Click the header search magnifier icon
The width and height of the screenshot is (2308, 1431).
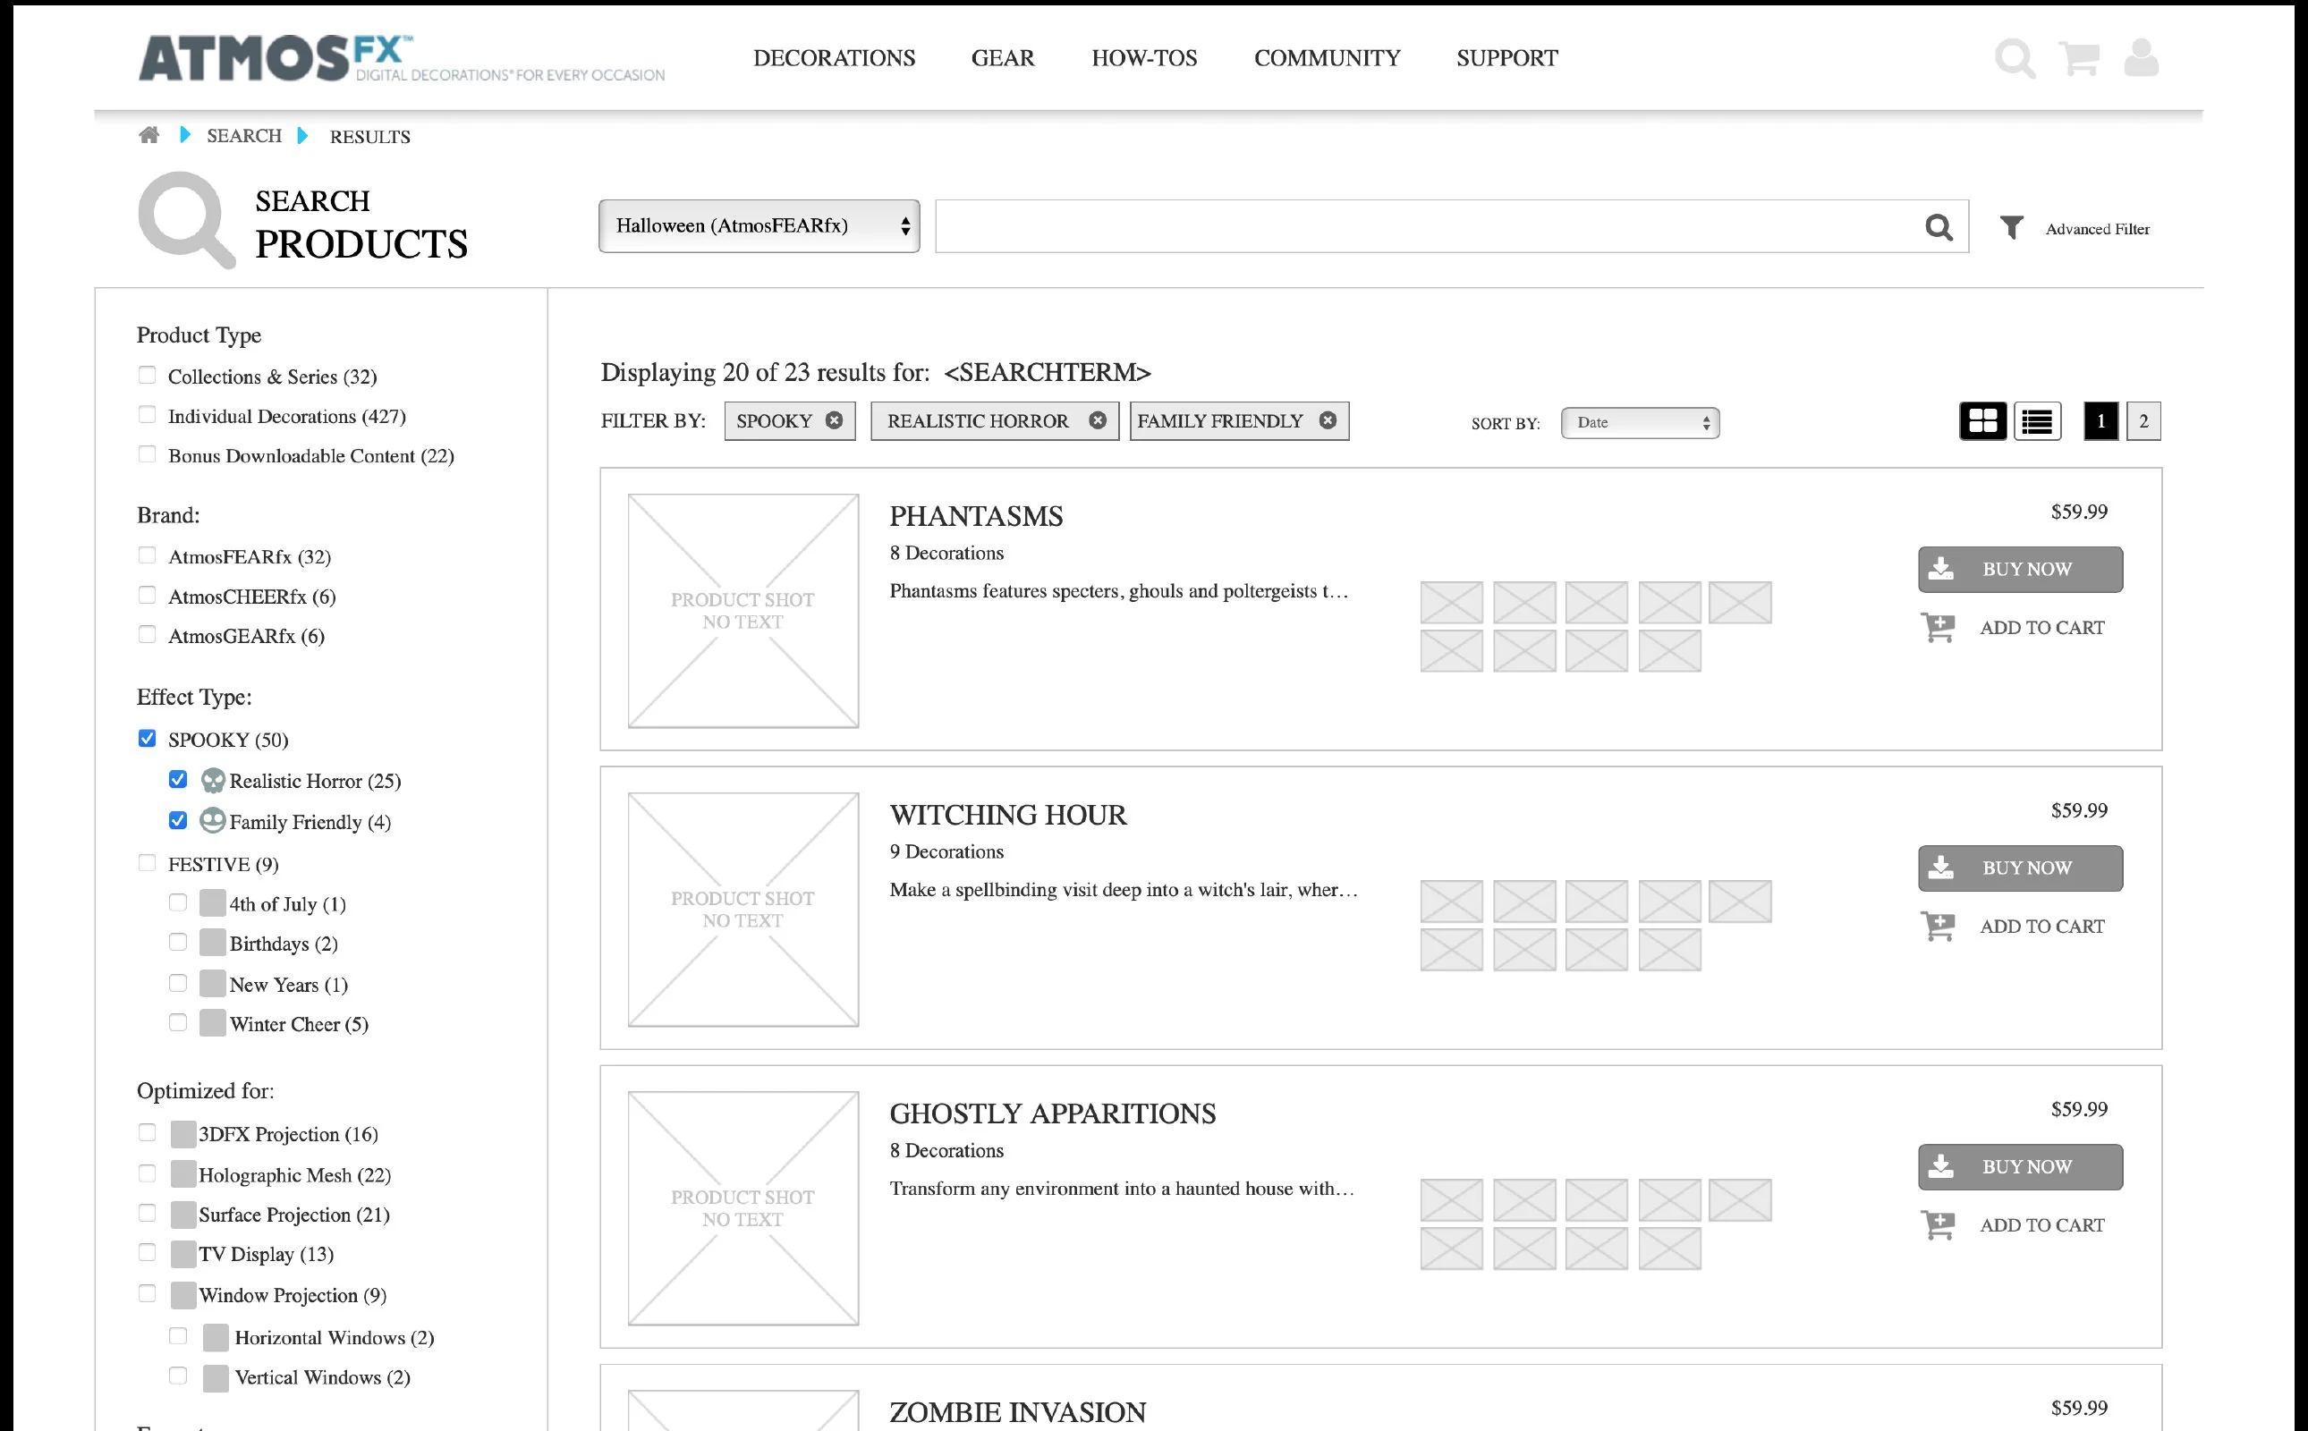[2015, 58]
